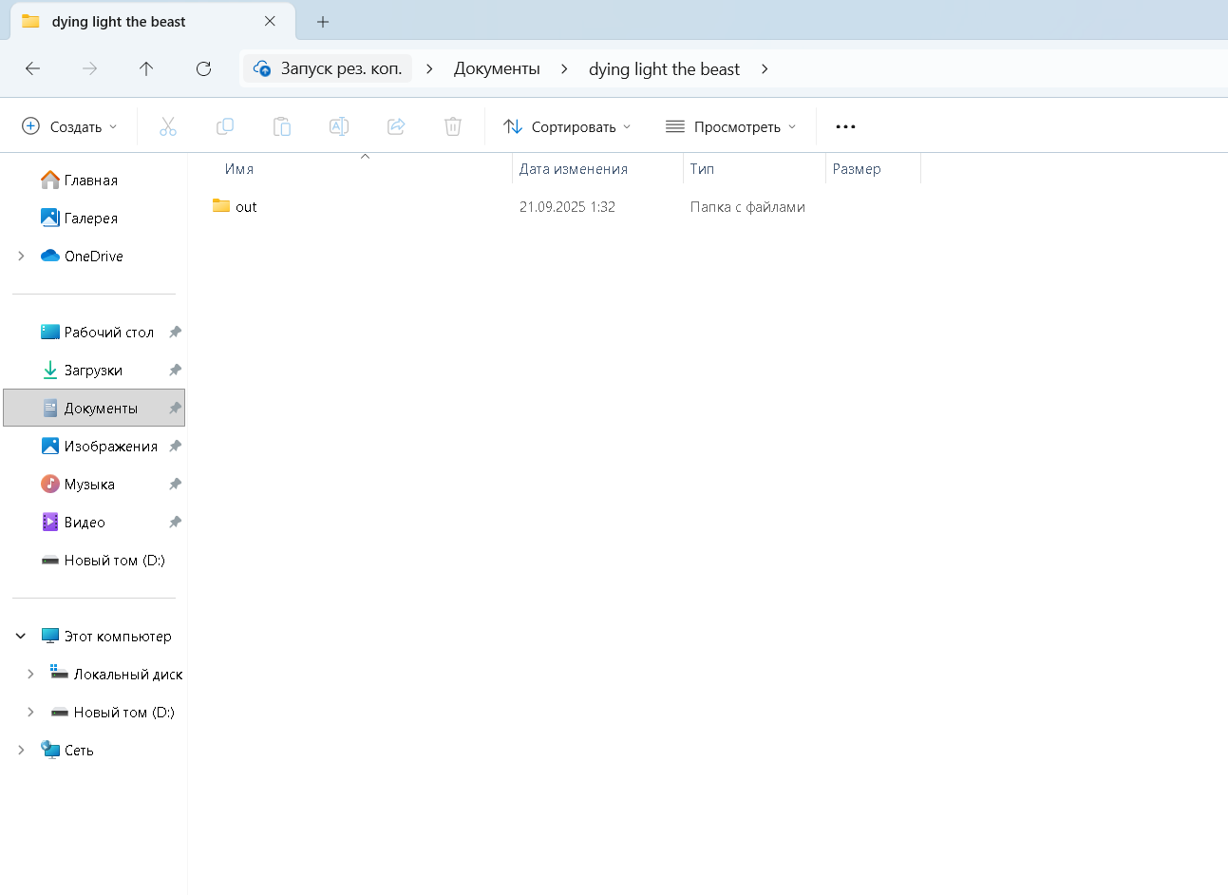1228x895 pixels.
Task: Click the Rename icon in toolbar
Action: tap(339, 126)
